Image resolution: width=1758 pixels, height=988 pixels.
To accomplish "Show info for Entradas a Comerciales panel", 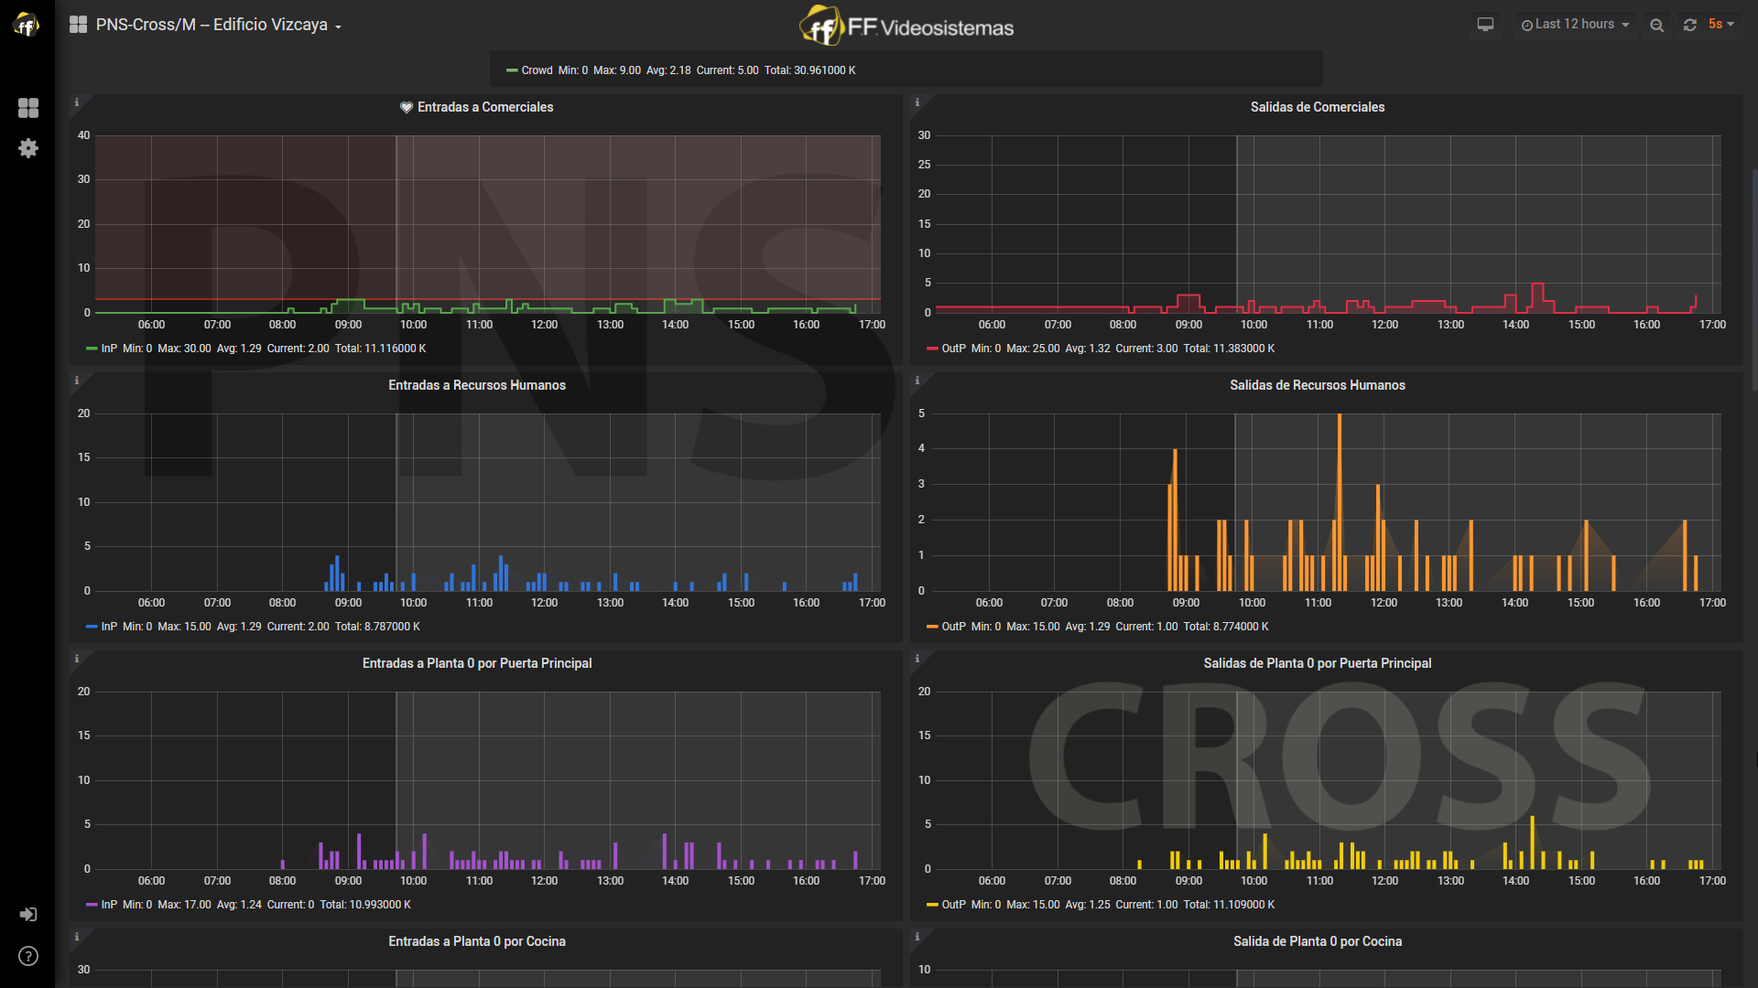I will [x=77, y=102].
